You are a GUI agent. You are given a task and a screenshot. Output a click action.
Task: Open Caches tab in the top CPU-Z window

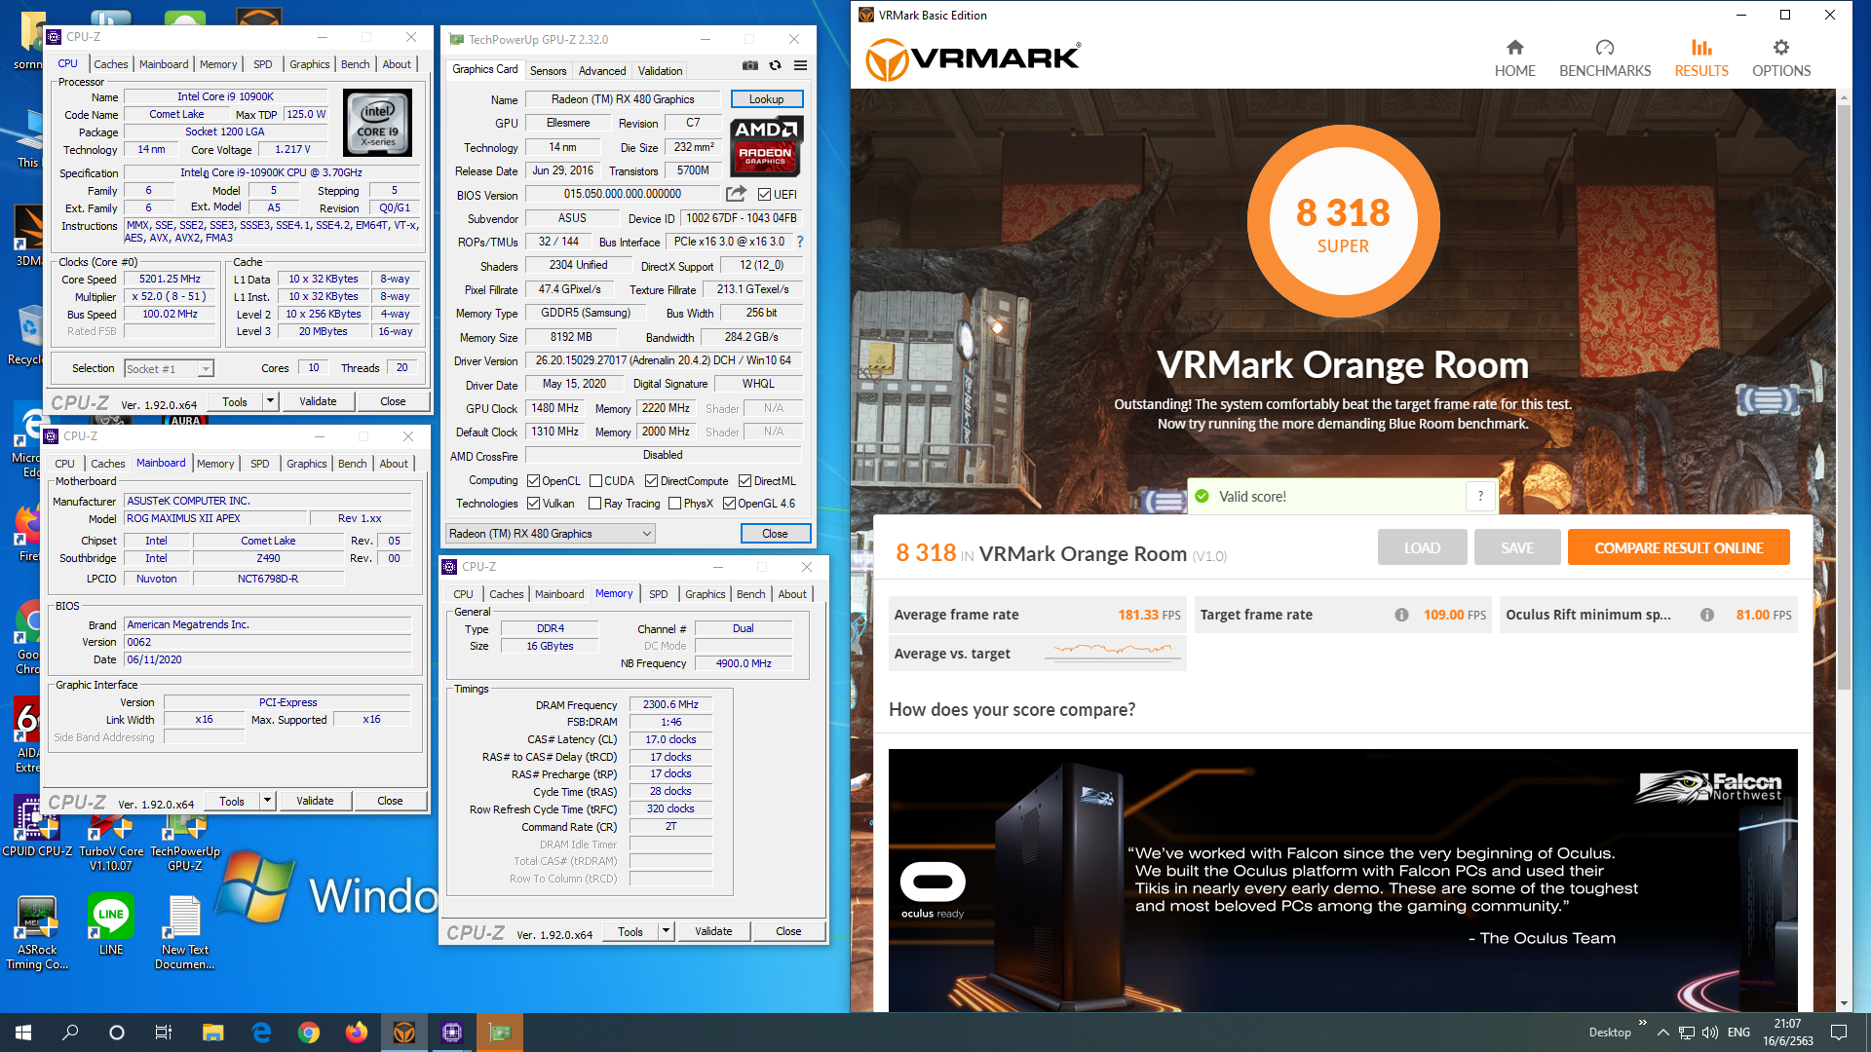click(110, 64)
